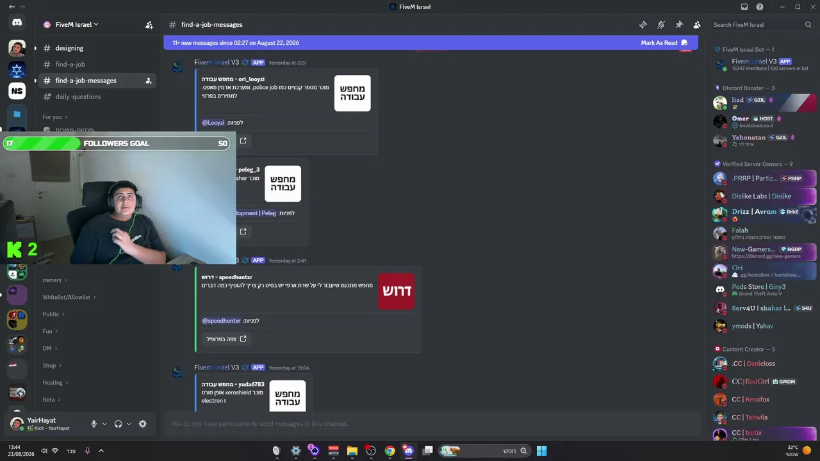The image size is (820, 461).
Task: Click the @Looyzi mention link
Action: (x=213, y=123)
